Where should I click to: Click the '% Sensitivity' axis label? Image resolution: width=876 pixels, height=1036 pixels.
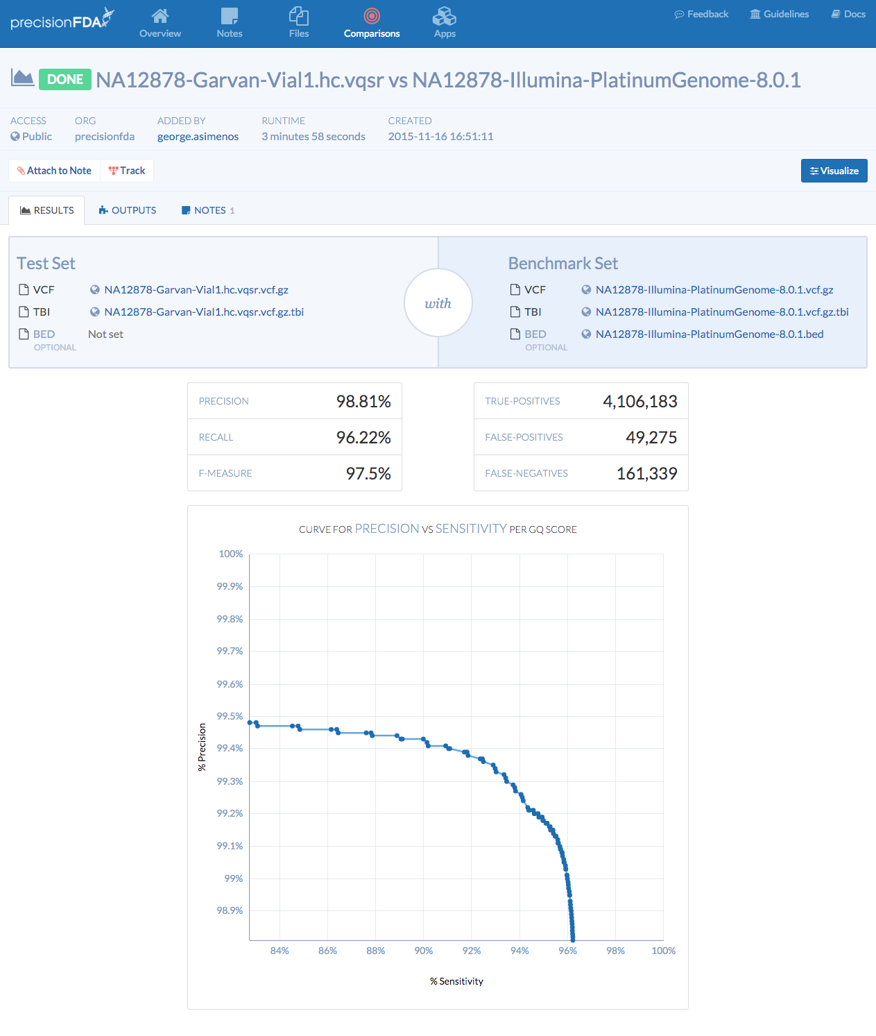456,981
